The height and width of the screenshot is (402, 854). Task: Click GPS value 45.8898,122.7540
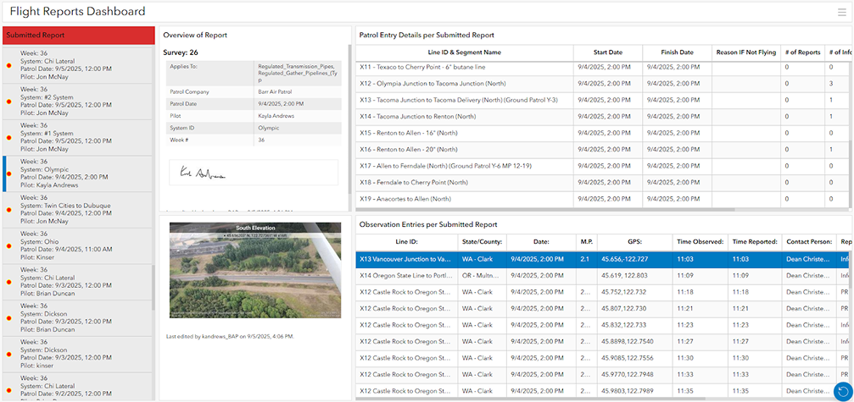click(x=628, y=342)
